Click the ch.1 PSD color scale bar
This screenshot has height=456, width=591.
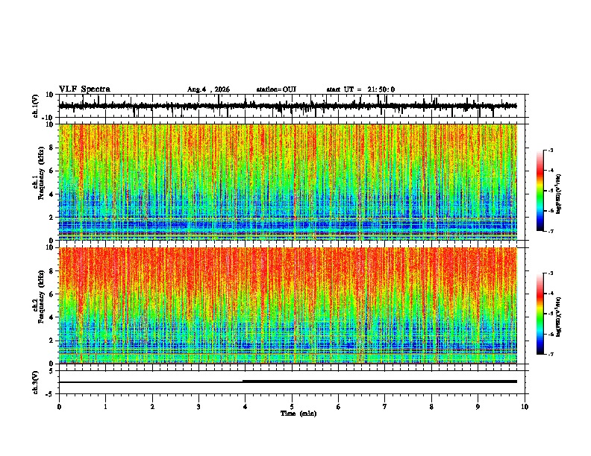point(540,191)
